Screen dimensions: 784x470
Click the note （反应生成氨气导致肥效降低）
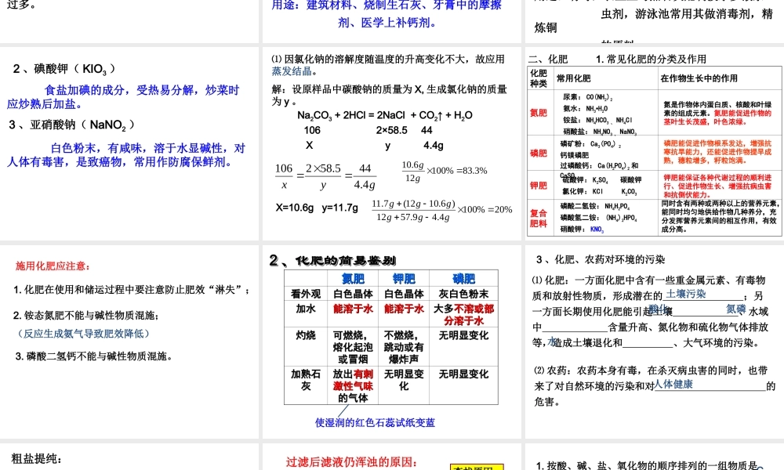point(83,334)
